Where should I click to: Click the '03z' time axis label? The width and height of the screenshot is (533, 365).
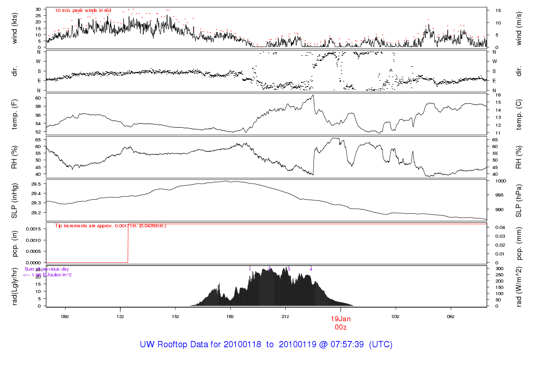396,317
